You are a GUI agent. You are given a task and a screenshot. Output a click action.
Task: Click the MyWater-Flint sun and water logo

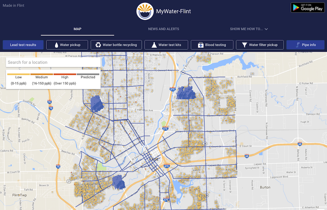(145, 11)
